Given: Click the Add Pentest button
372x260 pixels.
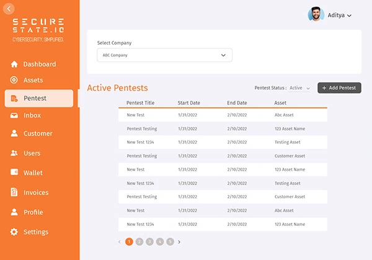Looking at the screenshot, I should tap(339, 88).
